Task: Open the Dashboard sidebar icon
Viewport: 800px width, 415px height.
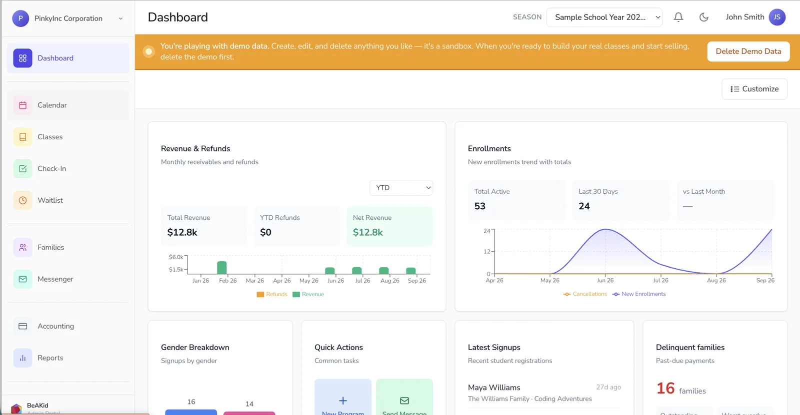Action: [22, 58]
